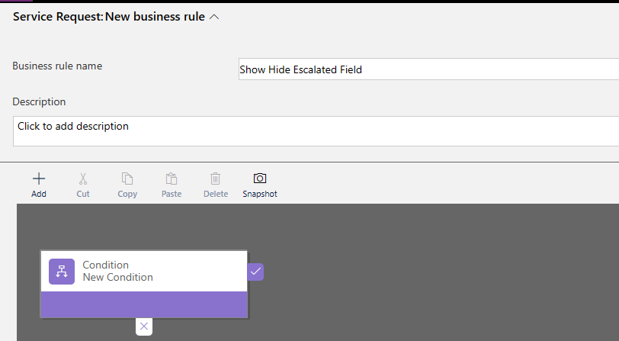Click the Add label in toolbar
The image size is (619, 341).
click(x=39, y=194)
